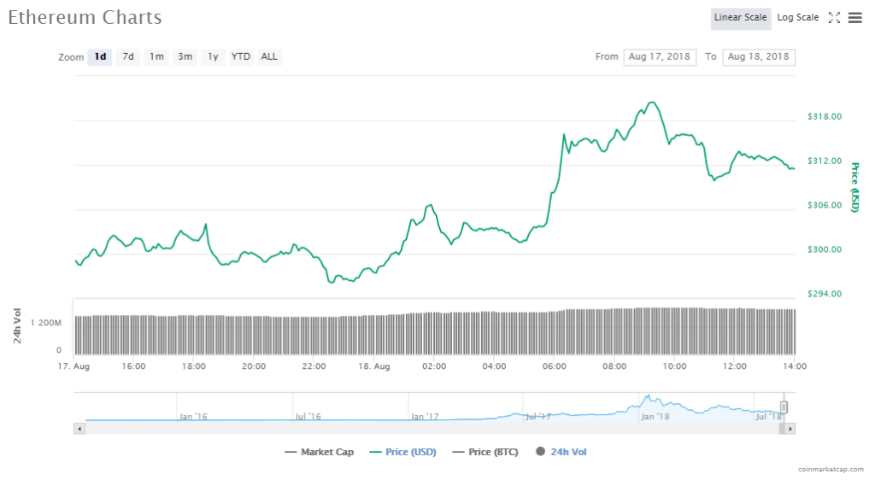Toggle fullscreen chart view
Screen dimensions: 875x480
(835, 18)
